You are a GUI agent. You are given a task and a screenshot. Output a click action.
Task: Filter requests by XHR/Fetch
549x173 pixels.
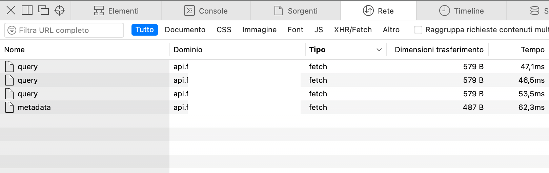[353, 30]
